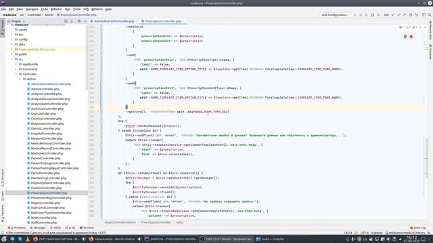
Task: Click the Git branch widget in status bar
Action: (405, 233)
